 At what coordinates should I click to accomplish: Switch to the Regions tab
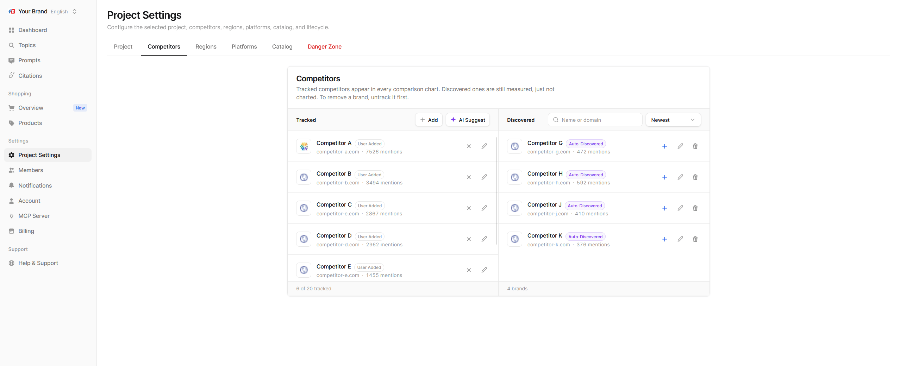tap(206, 47)
